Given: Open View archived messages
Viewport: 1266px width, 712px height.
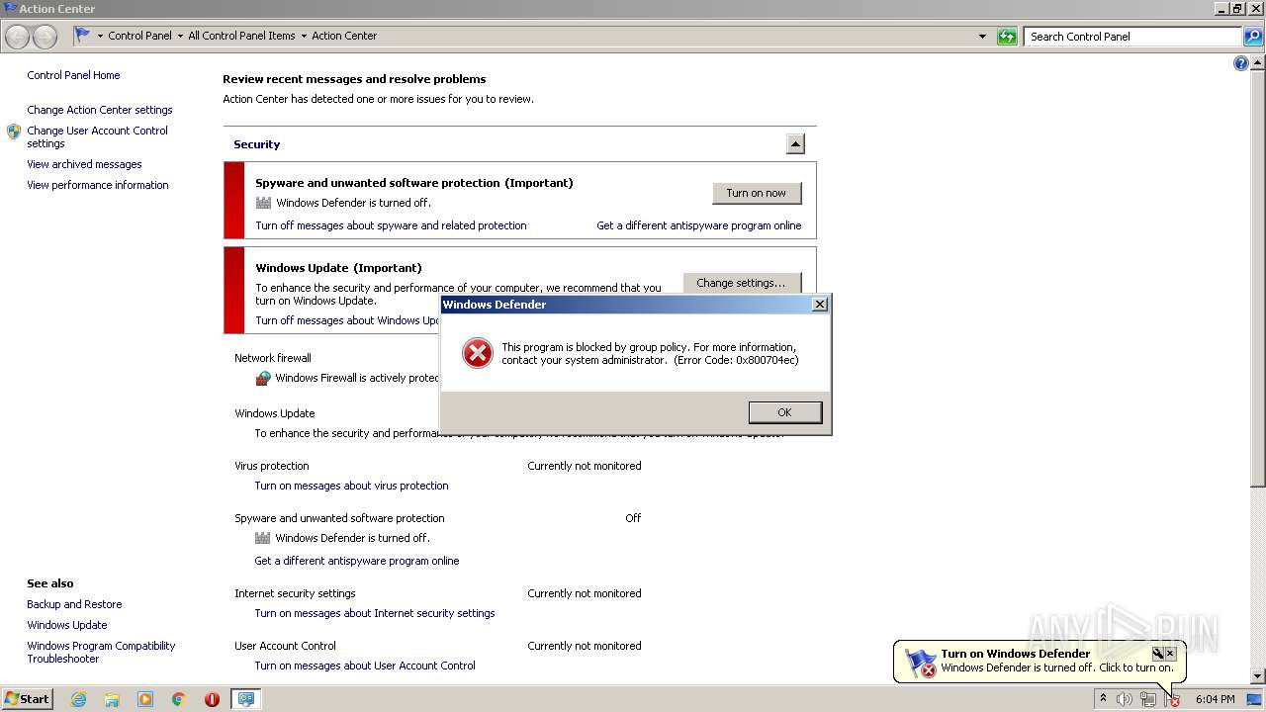Looking at the screenshot, I should 84,164.
